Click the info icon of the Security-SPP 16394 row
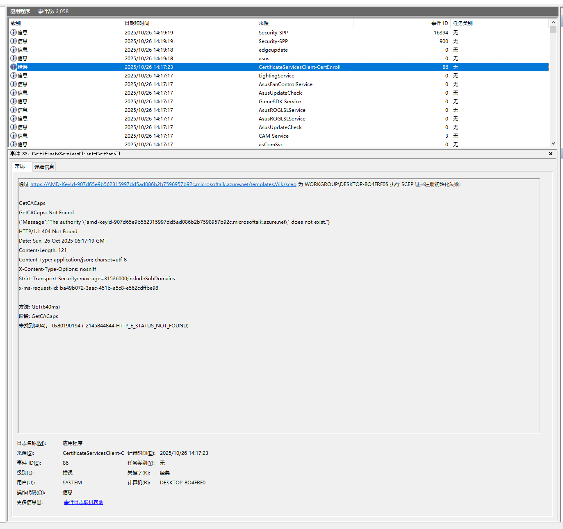Viewport: 563px width, 529px height. (14, 32)
